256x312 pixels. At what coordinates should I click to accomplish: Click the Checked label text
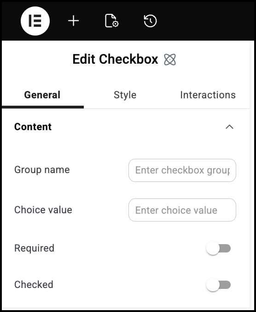point(34,285)
